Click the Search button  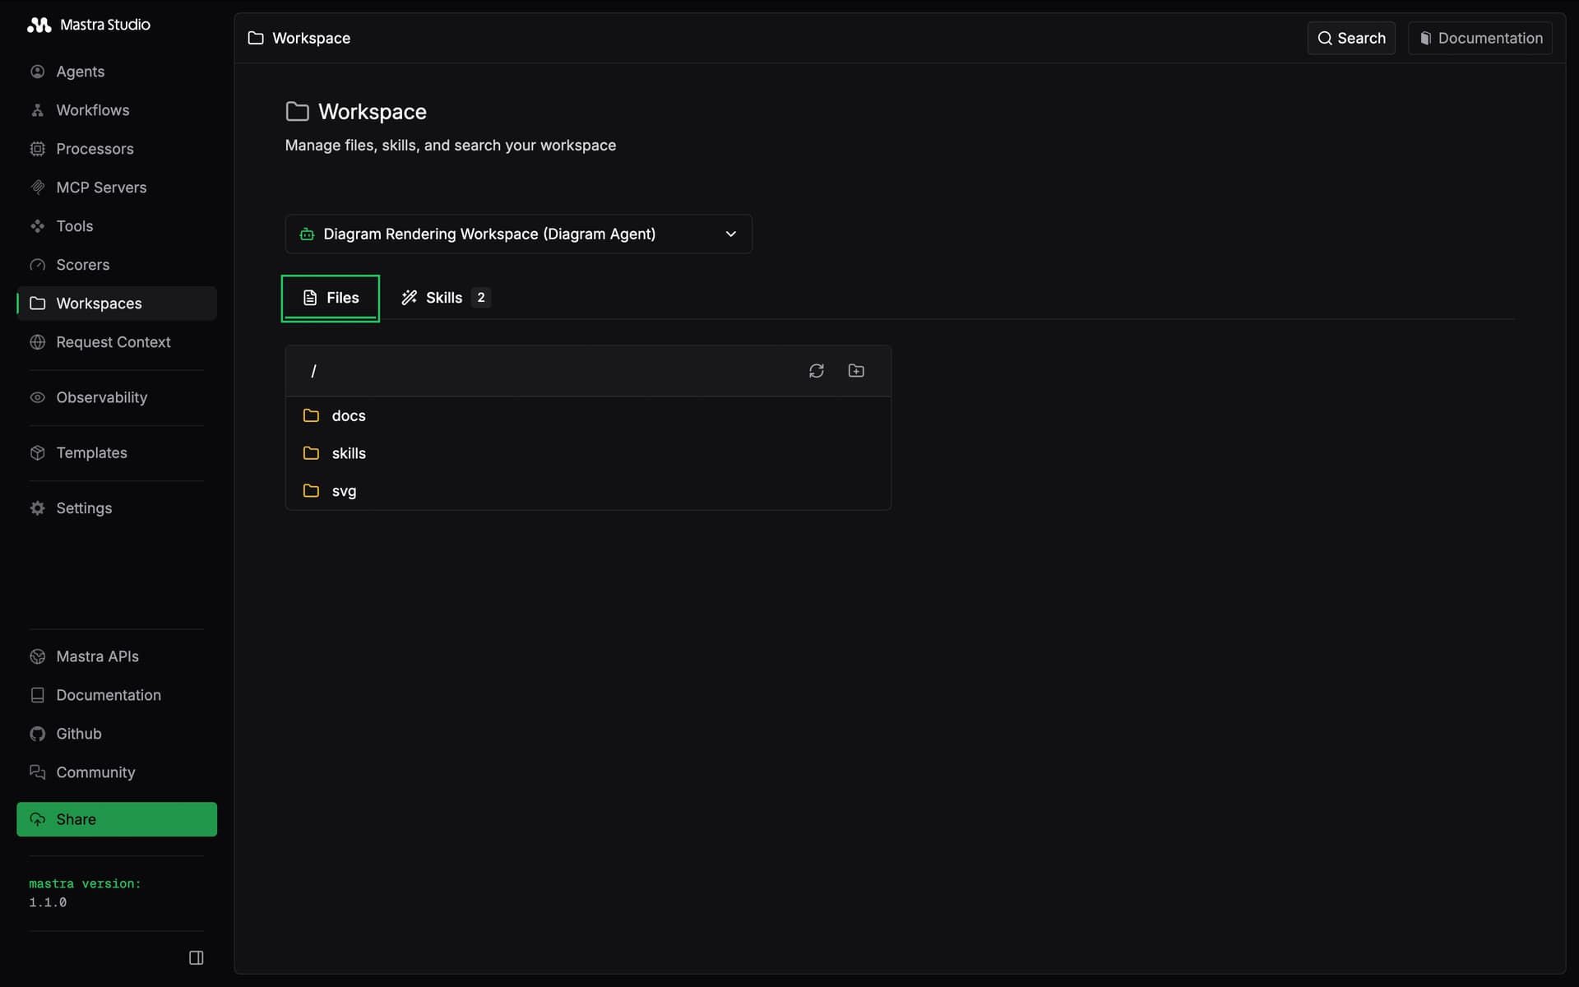[x=1351, y=38]
